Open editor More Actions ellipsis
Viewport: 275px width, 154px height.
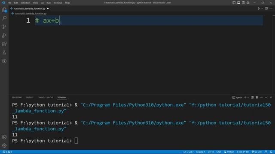tap(271, 9)
